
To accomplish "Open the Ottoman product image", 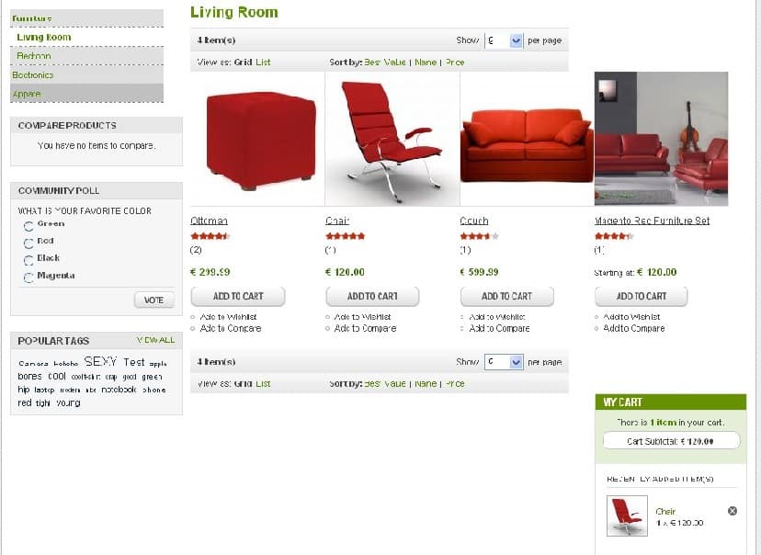I will [257, 140].
